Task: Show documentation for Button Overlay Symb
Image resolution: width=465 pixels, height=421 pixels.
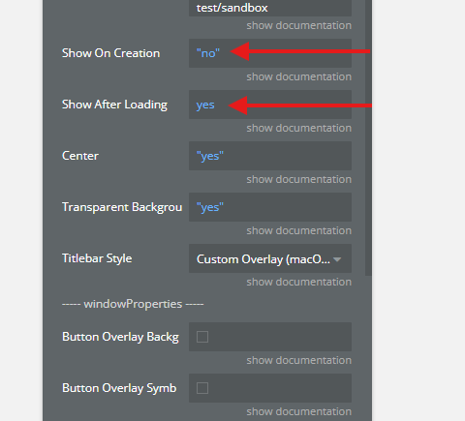Action: (299, 411)
